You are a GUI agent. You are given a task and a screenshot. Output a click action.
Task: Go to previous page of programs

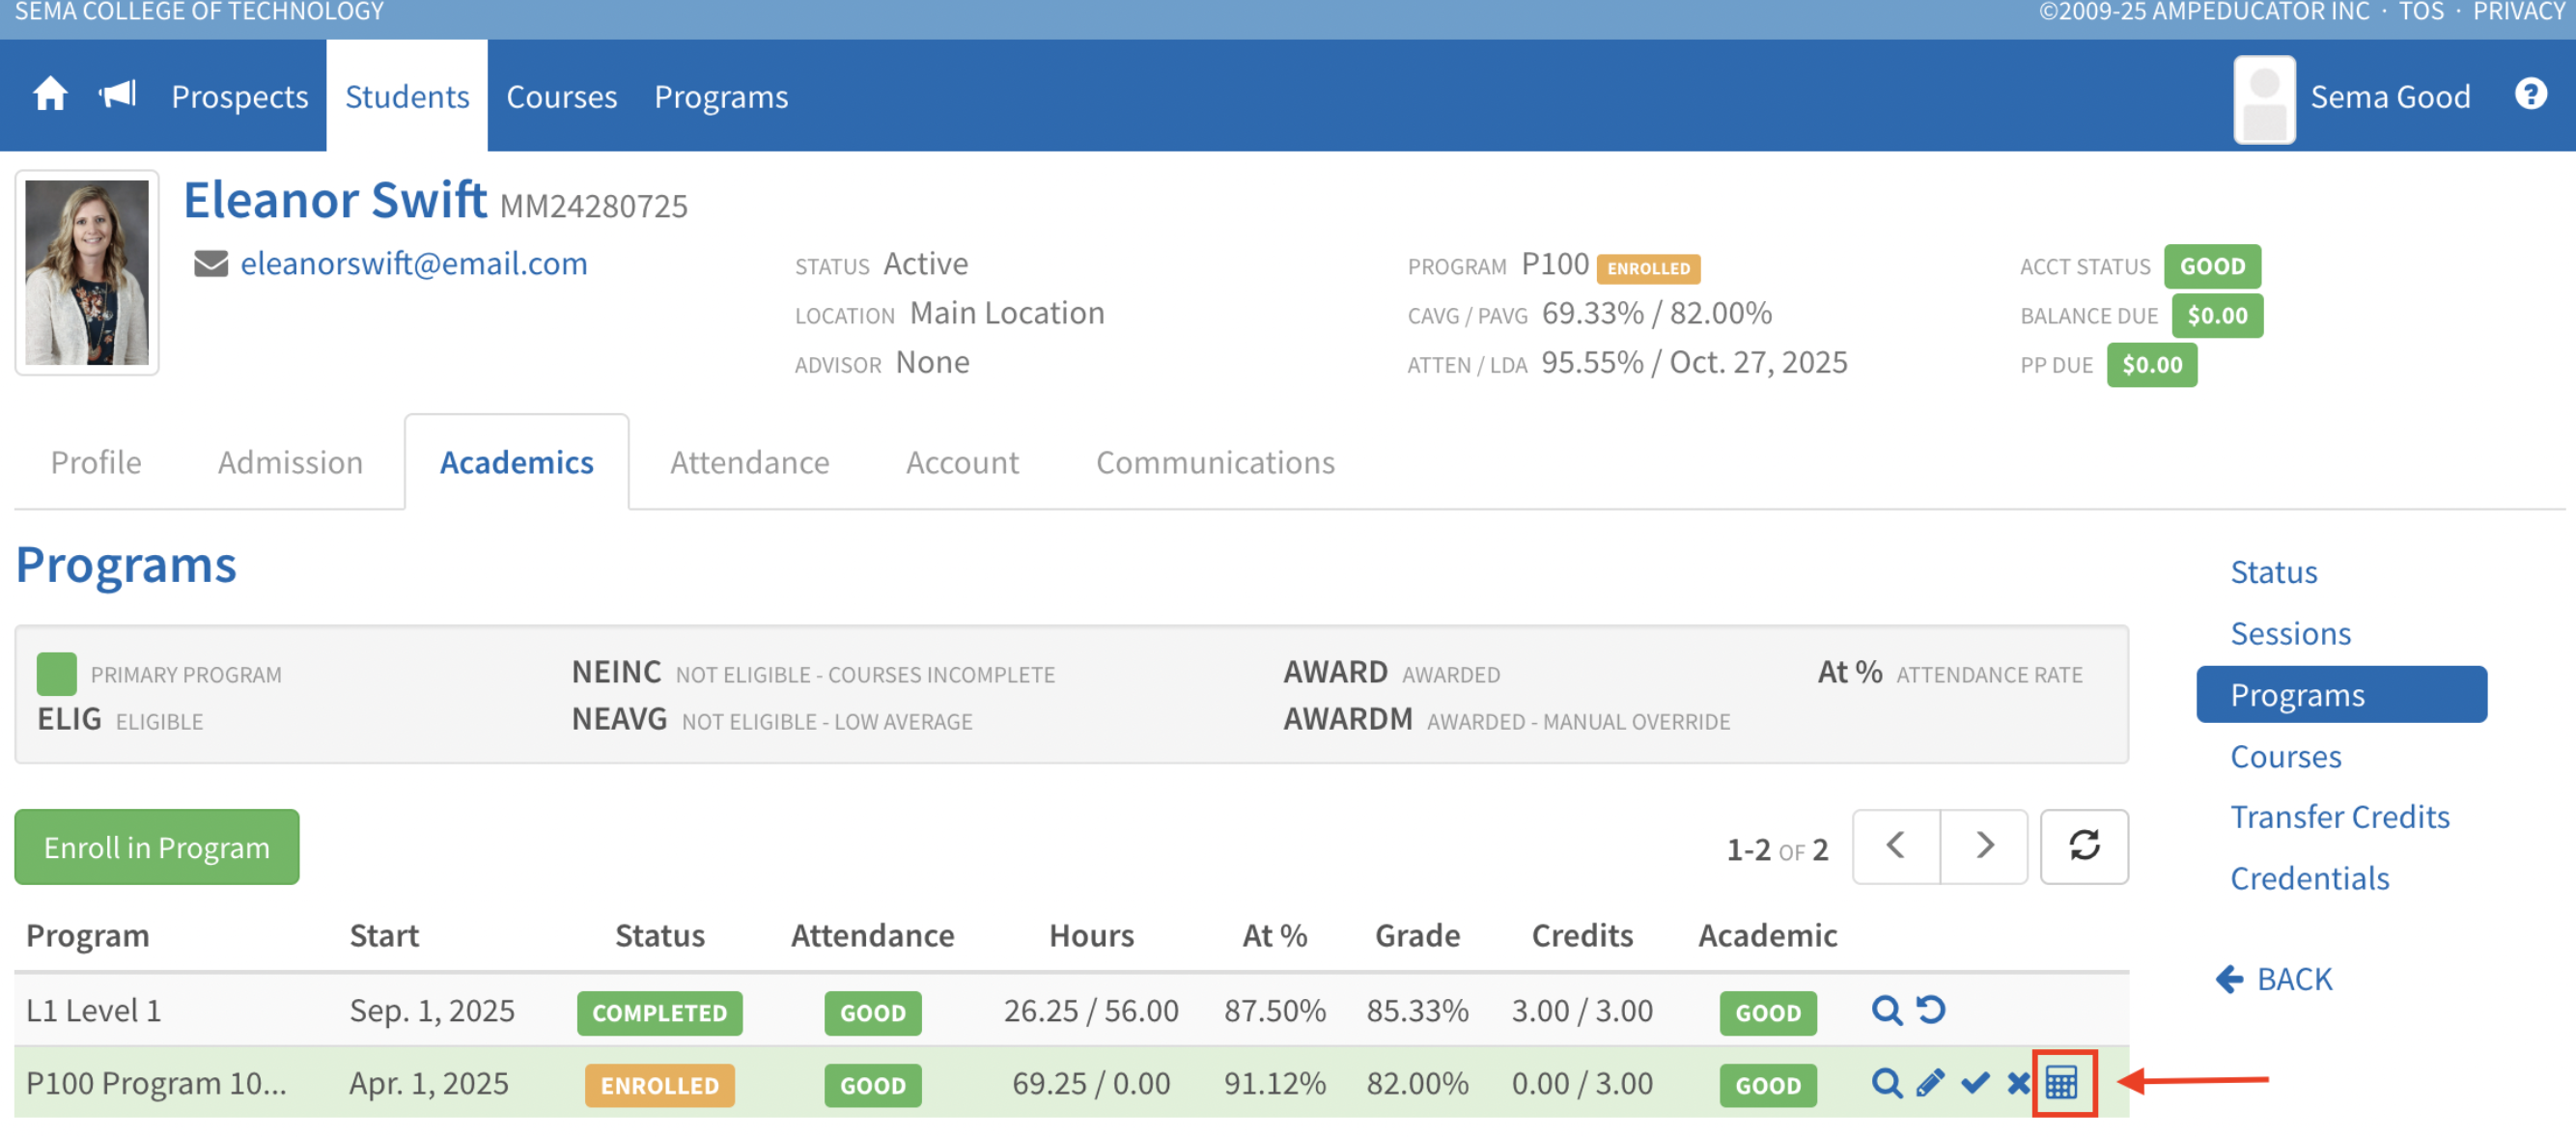[1895, 846]
